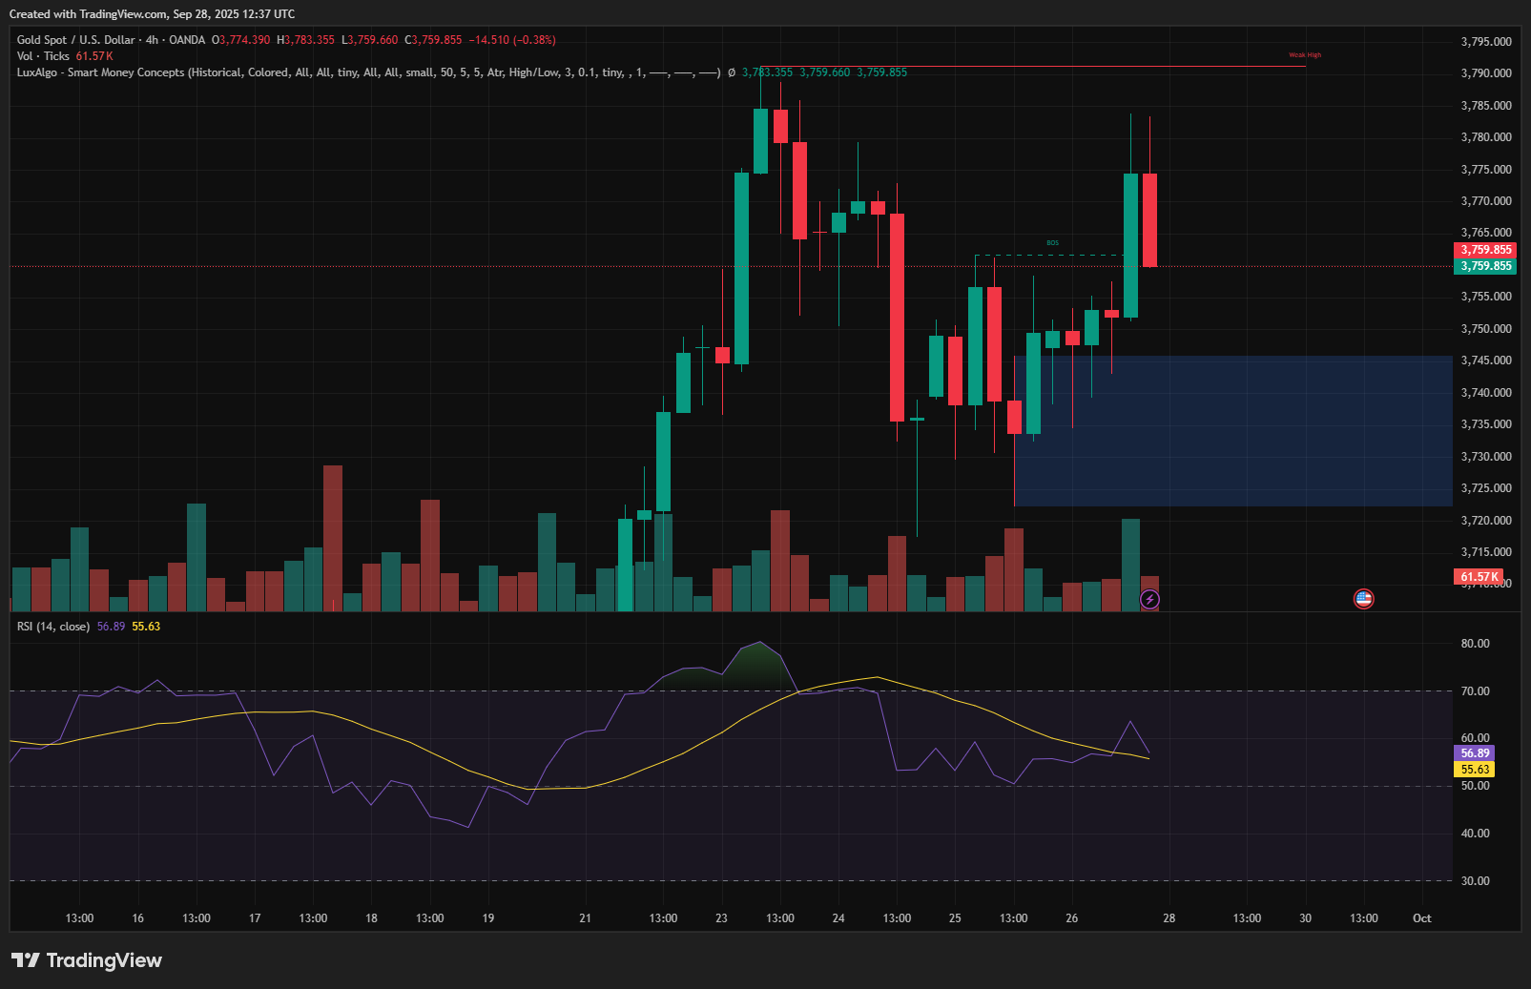Click the green 3,759.855 price tag
This screenshot has width=1531, height=989.
point(1485,266)
